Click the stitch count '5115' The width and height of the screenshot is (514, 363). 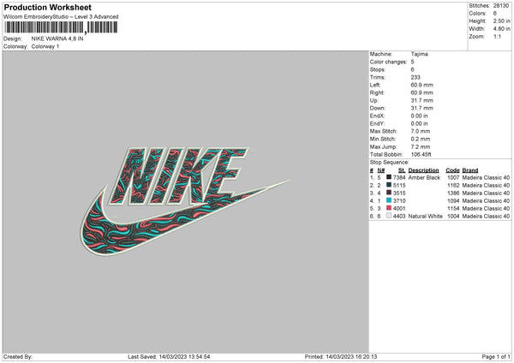point(399,186)
